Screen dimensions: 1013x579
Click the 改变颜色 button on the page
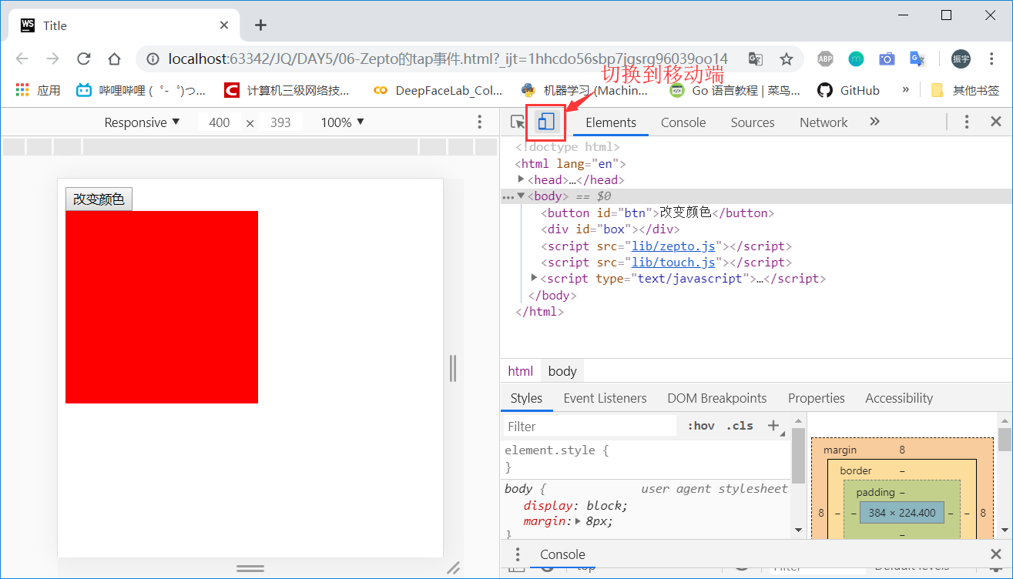pyautogui.click(x=98, y=199)
